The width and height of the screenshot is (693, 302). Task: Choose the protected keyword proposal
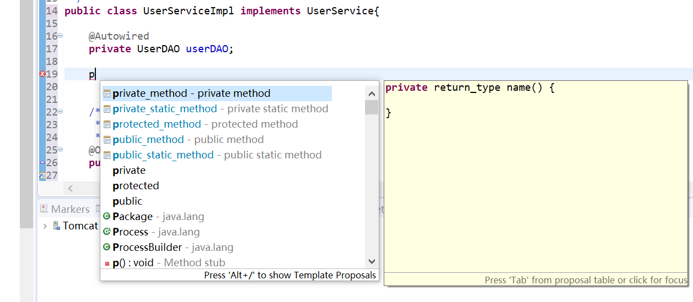pos(136,186)
